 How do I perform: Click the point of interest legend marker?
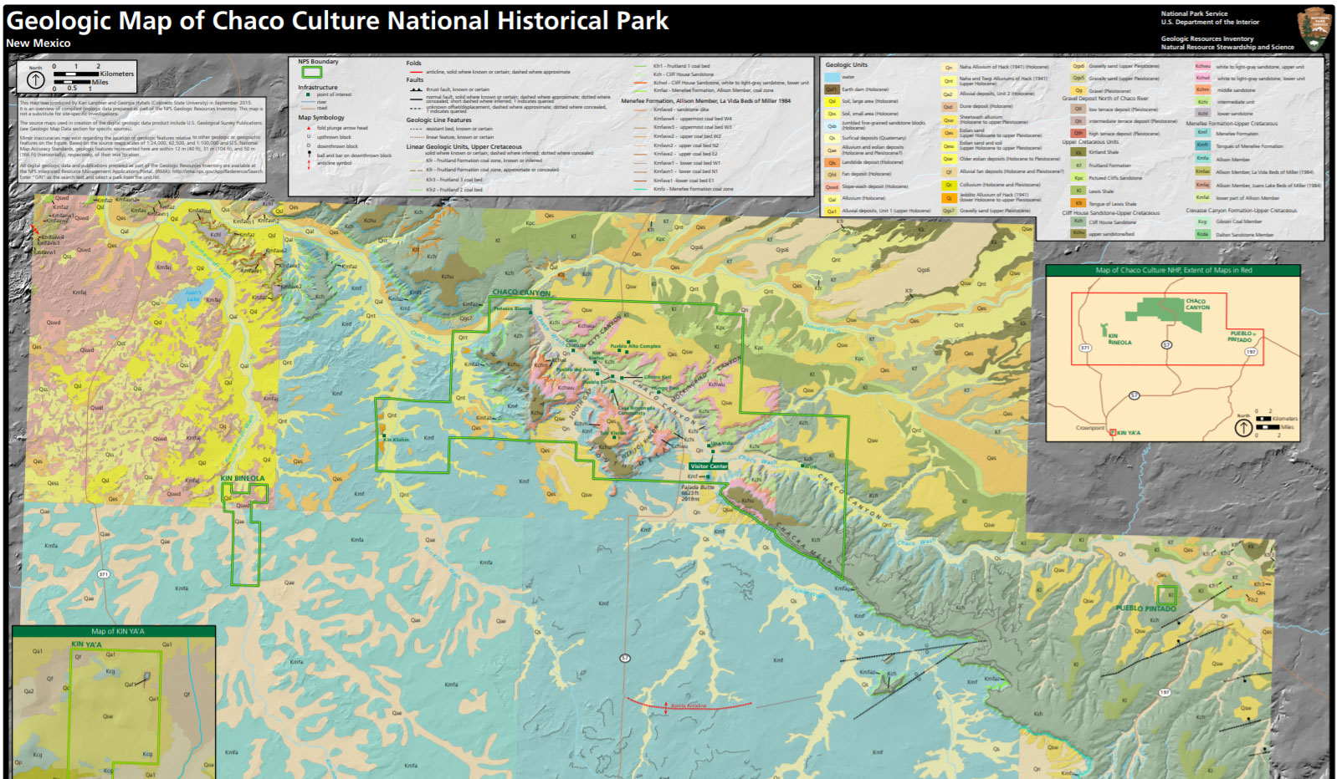[308, 94]
